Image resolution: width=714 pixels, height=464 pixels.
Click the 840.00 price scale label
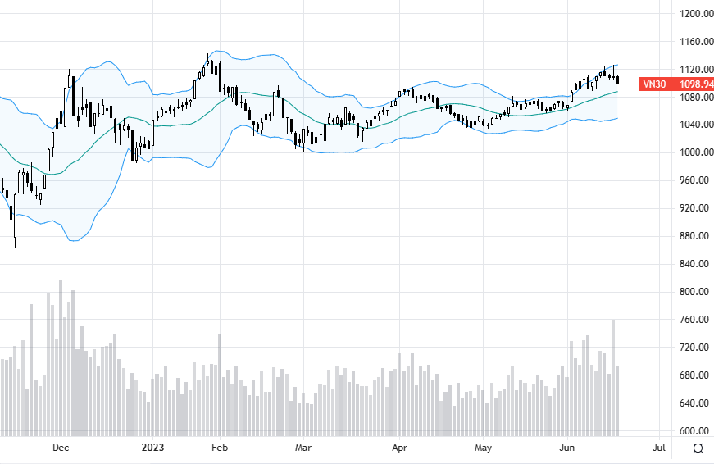[x=694, y=264]
